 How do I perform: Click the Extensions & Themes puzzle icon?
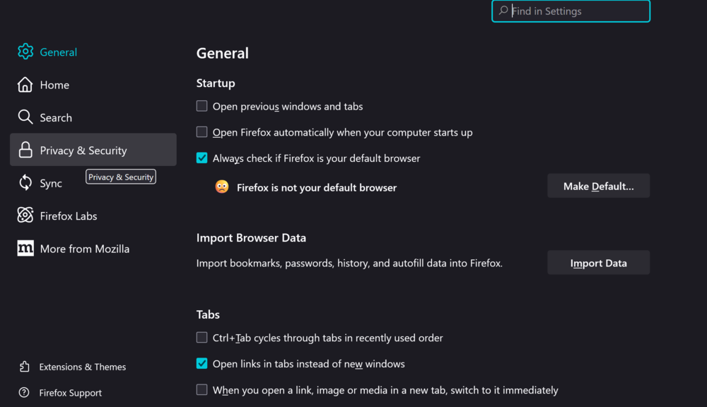[24, 367]
